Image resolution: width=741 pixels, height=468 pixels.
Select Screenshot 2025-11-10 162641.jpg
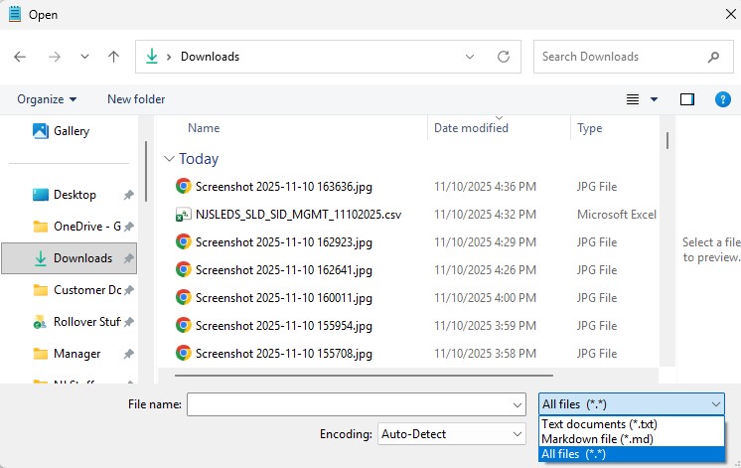tap(283, 270)
